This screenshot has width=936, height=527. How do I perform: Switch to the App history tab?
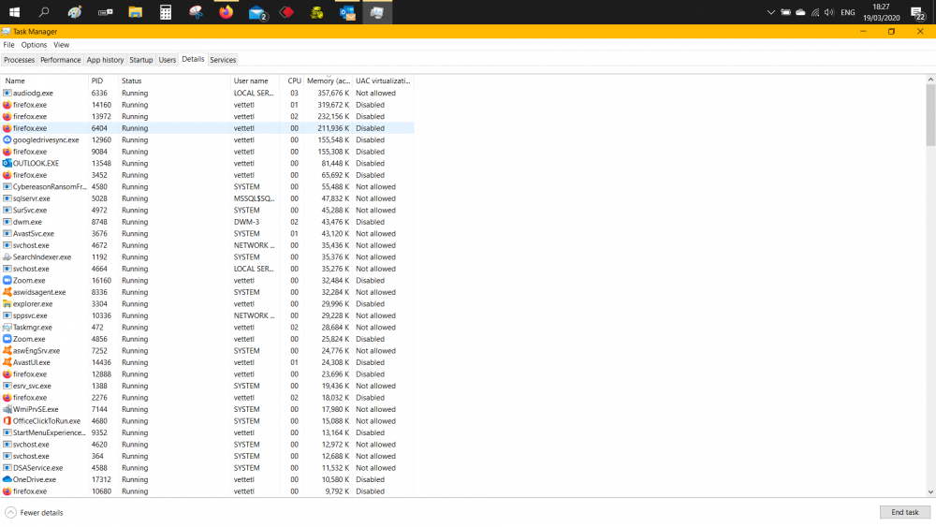coord(105,60)
